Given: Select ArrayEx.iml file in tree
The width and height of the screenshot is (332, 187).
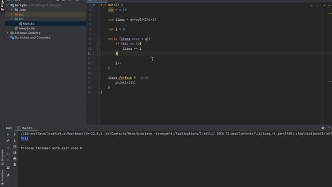Looking at the screenshot, I should point(27,28).
